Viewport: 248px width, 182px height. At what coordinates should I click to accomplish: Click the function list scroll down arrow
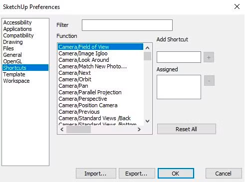[x=147, y=121]
